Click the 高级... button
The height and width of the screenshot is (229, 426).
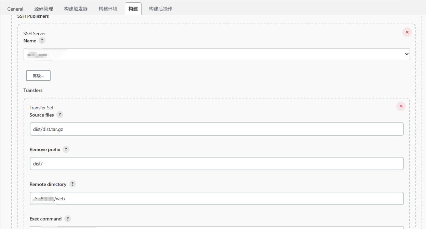(38, 75)
